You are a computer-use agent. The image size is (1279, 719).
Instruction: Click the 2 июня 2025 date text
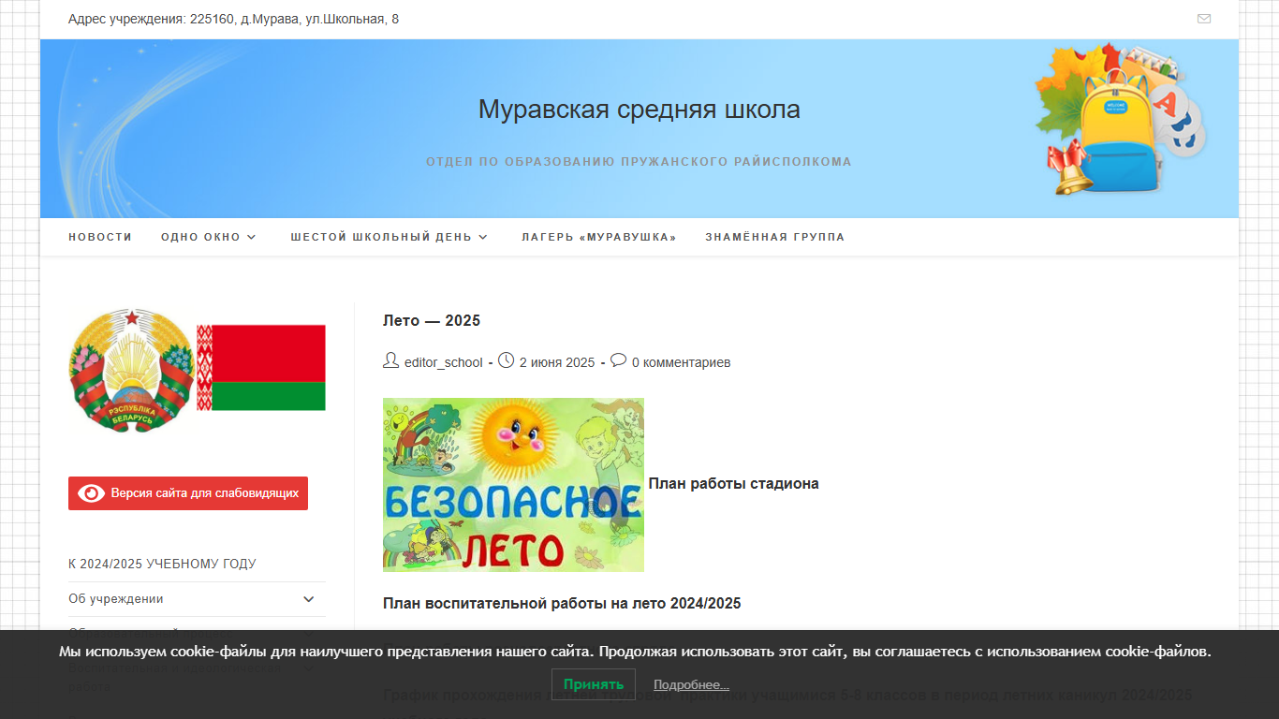557,362
